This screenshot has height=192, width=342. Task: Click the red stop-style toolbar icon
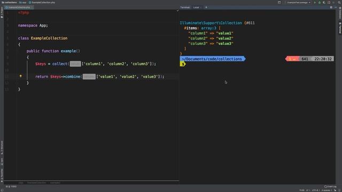tap(329, 2)
